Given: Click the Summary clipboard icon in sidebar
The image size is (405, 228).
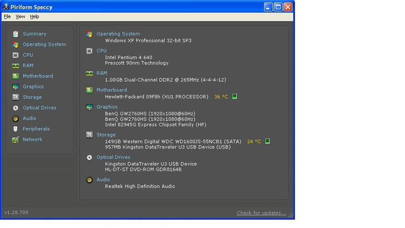Looking at the screenshot, I should tap(15, 34).
